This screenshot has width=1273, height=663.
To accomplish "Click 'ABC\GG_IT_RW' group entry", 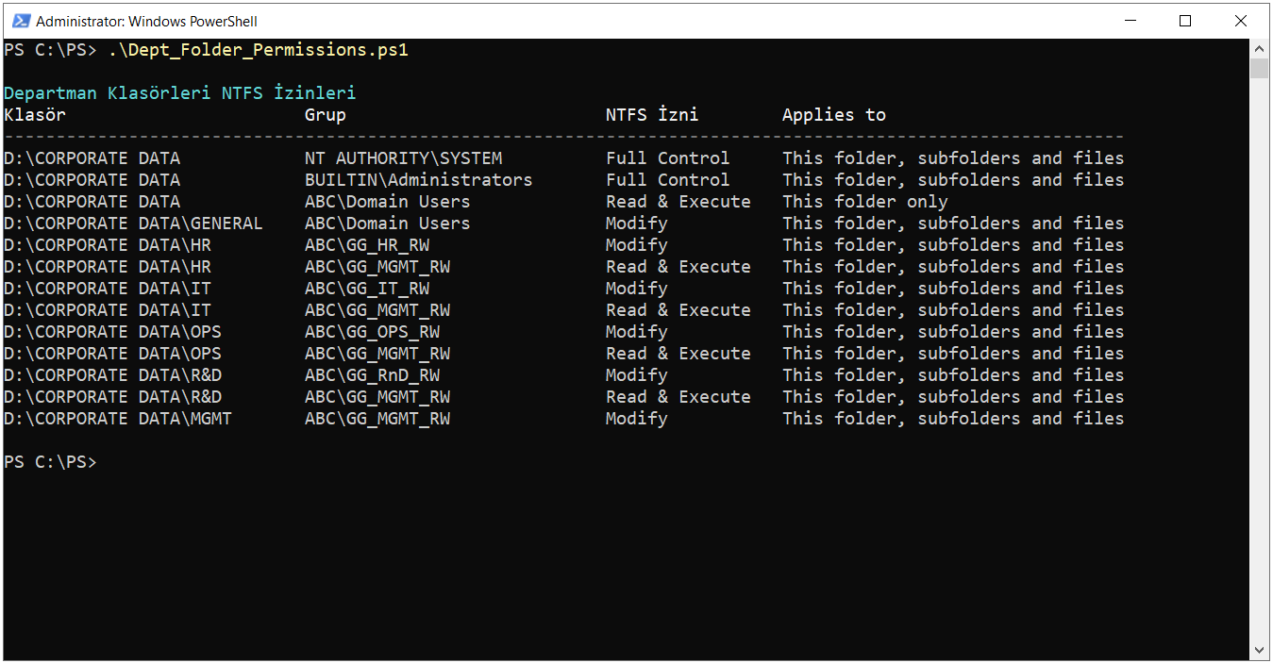I will point(367,289).
